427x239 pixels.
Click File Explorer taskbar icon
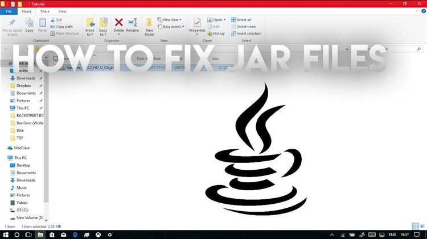point(40,234)
